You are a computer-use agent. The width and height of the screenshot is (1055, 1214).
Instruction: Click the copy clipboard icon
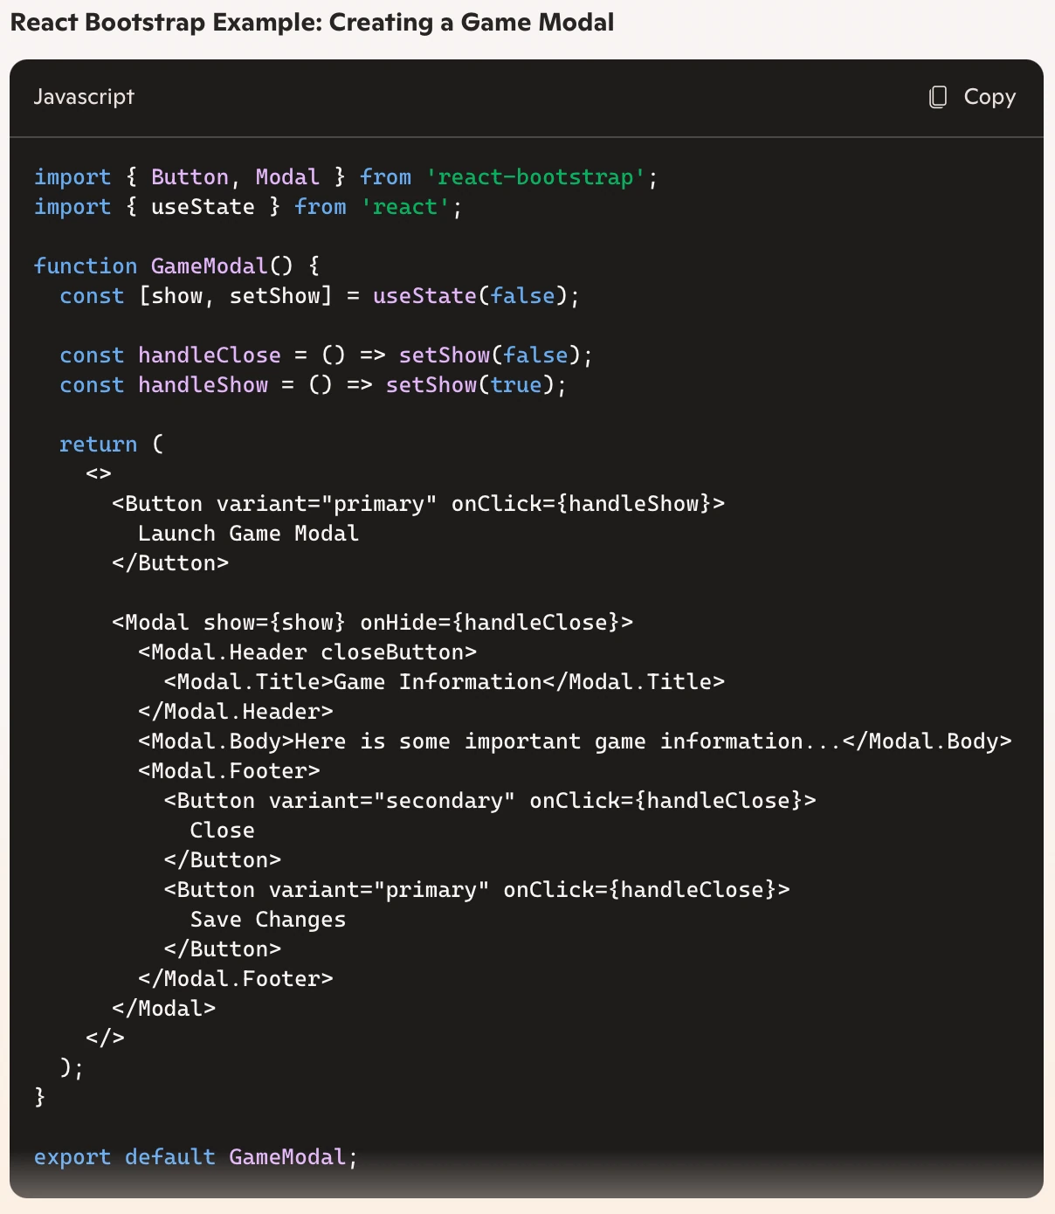tap(938, 97)
